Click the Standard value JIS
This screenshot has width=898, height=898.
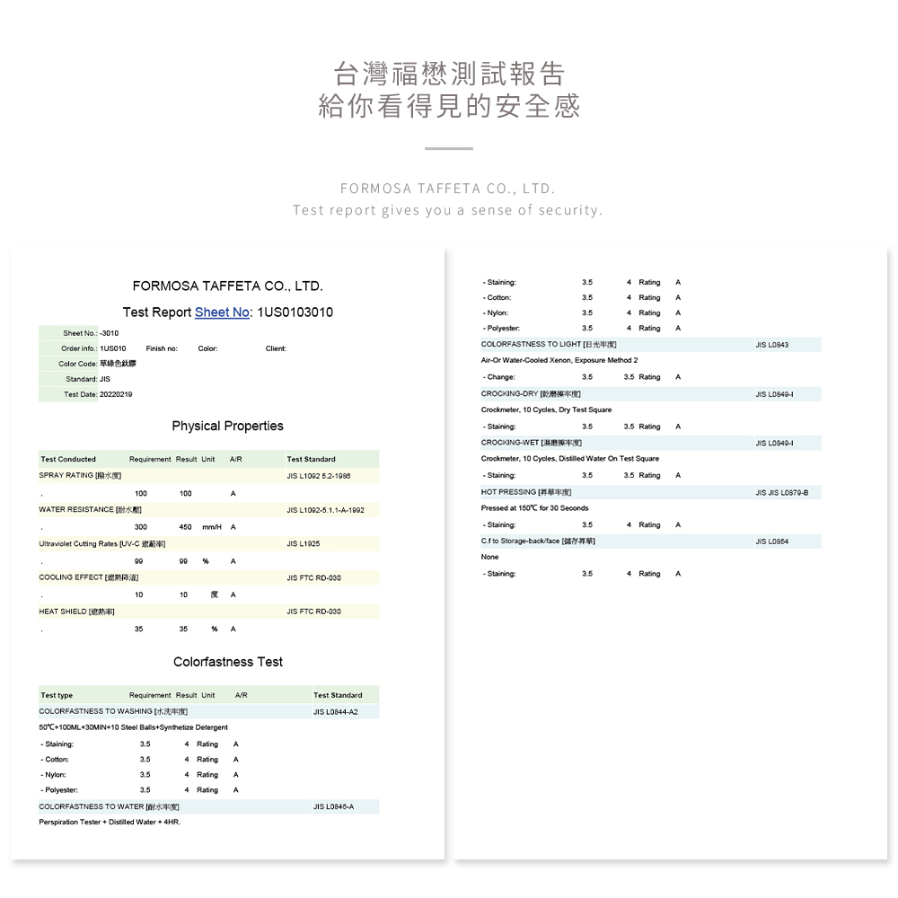click(105, 379)
